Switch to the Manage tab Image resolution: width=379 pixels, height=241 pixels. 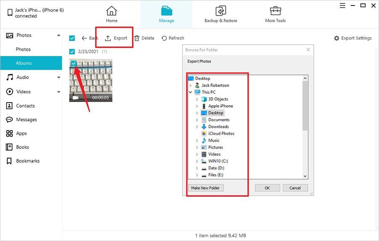click(166, 14)
